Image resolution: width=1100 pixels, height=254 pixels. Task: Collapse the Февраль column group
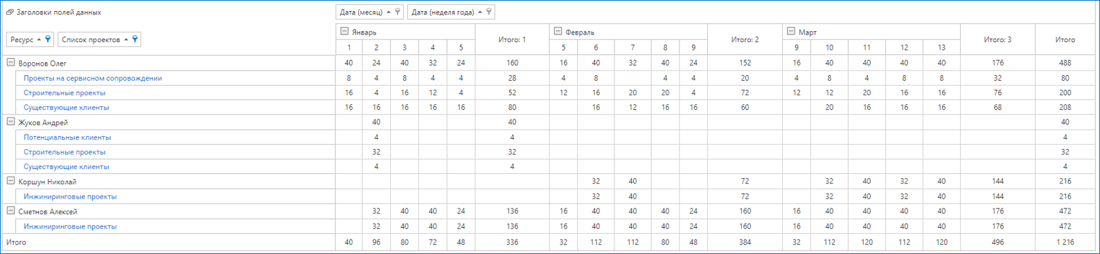(558, 32)
